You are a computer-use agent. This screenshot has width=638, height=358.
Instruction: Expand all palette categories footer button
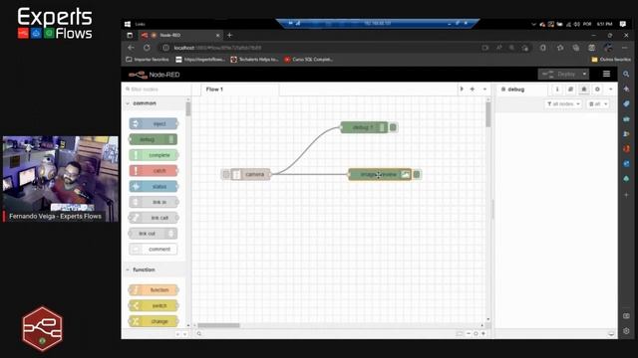pos(184,334)
